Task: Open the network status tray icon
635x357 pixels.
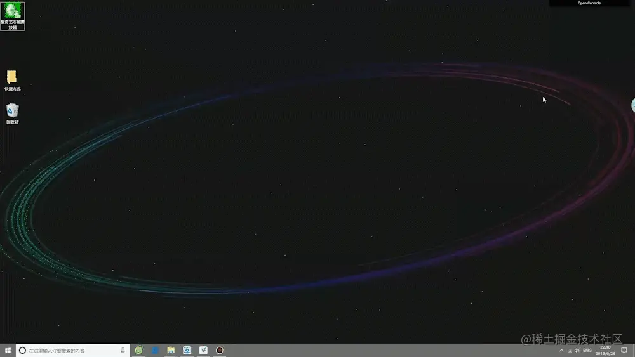Action: click(570, 351)
